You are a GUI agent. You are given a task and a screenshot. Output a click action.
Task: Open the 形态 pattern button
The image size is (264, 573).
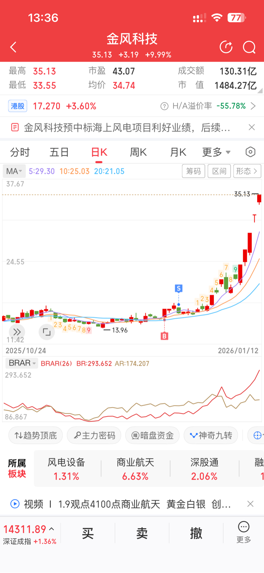[247, 171]
